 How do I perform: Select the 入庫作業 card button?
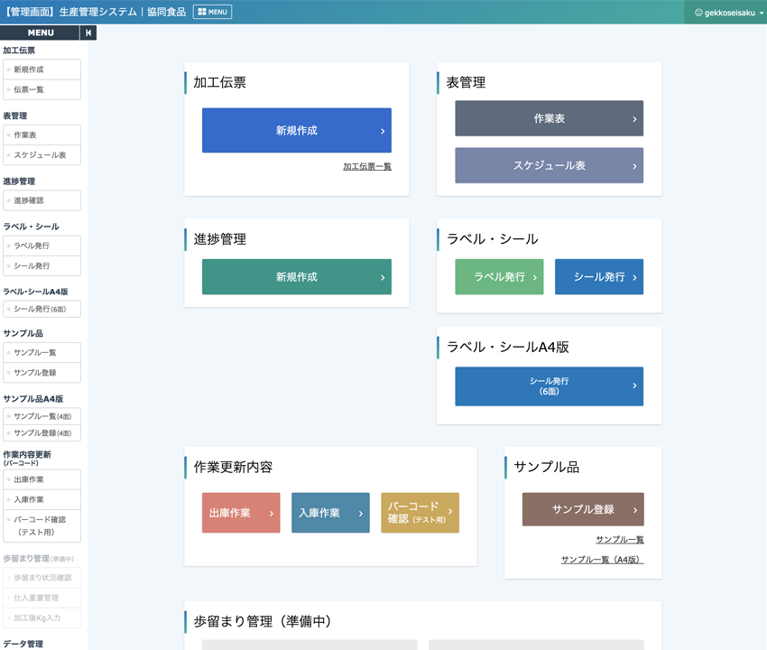click(330, 513)
